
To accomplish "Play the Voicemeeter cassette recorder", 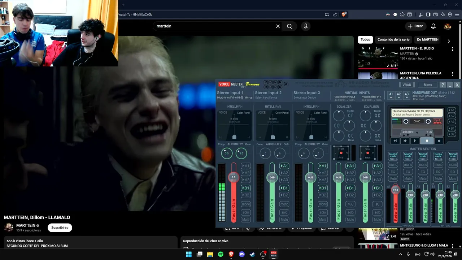I will coord(415,141).
